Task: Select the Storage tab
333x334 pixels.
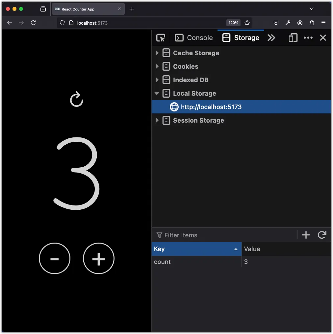Action: click(x=241, y=38)
